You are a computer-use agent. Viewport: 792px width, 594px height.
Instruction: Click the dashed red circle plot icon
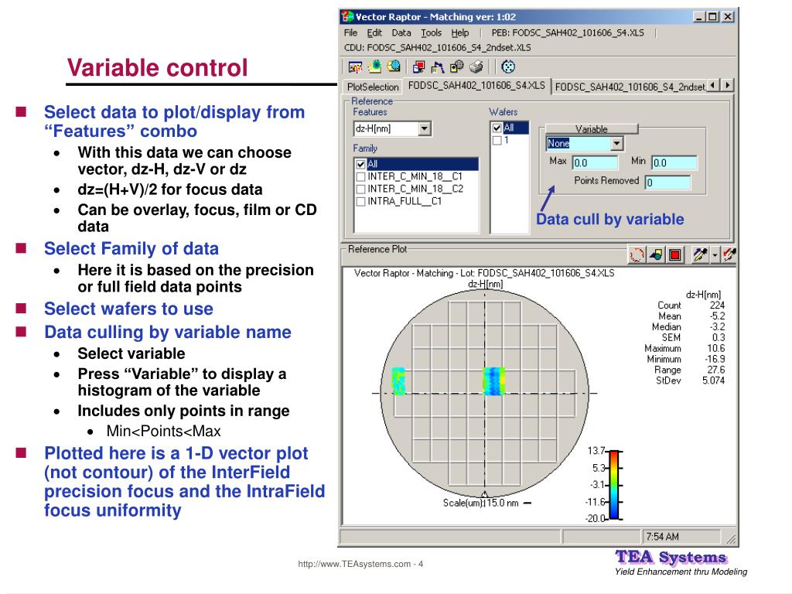[x=637, y=255]
